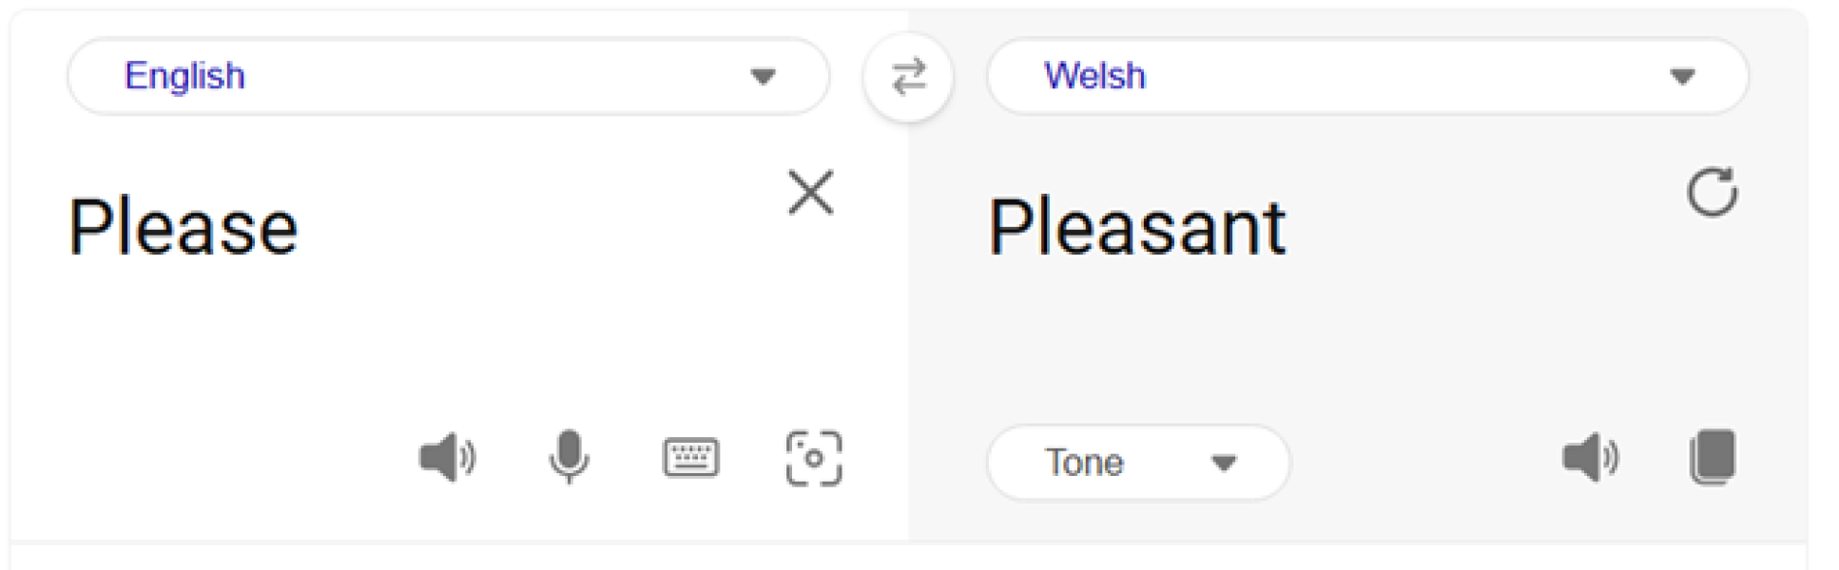This screenshot has width=1839, height=570.
Task: Open the English source language selector
Action: coord(447,76)
